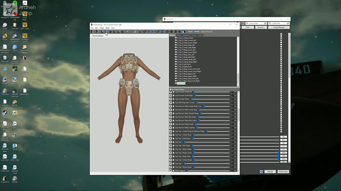Click the cube icon at toolbar end
The image size is (341, 191).
184,32
